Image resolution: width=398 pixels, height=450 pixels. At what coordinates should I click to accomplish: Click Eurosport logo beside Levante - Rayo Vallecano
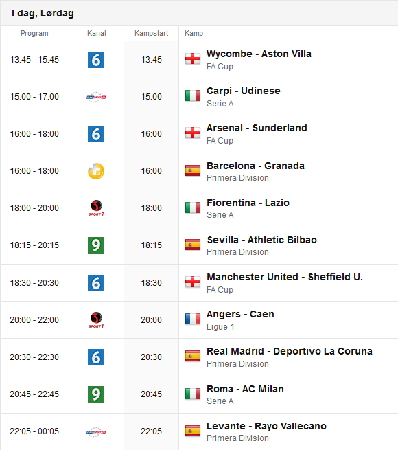[x=96, y=431]
